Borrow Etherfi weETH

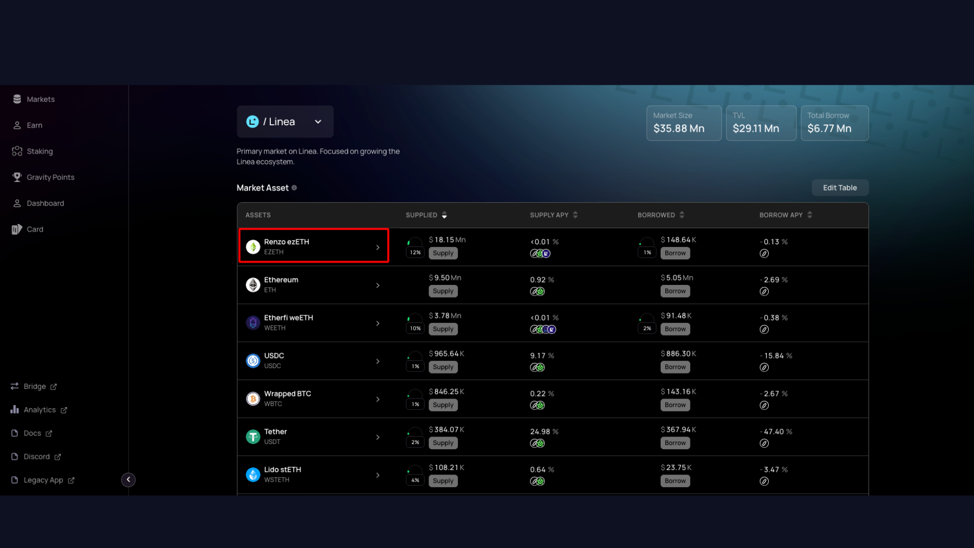(675, 329)
